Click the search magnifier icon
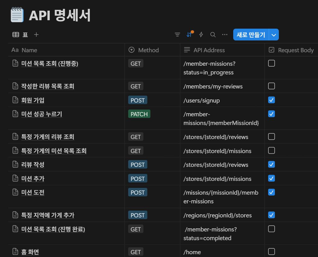The image size is (318, 257). (213, 35)
